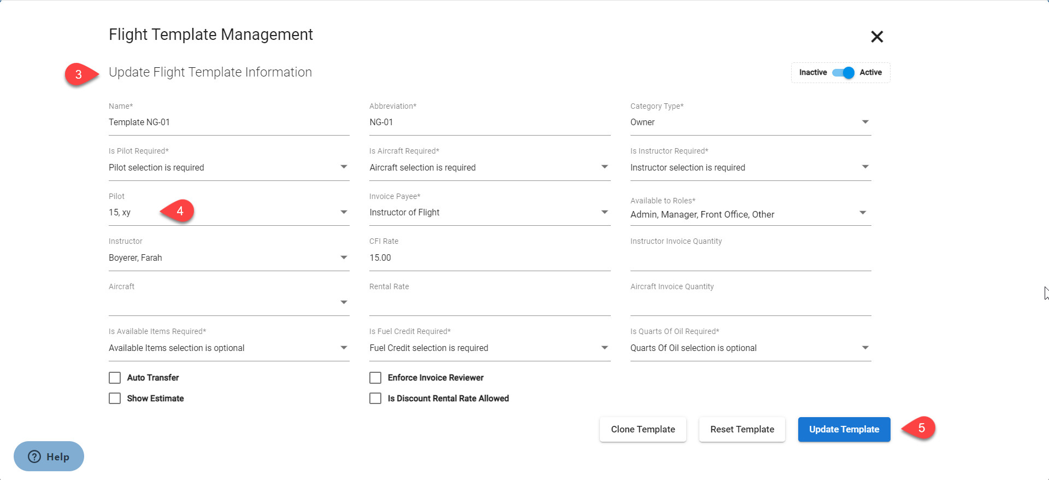The height and width of the screenshot is (480, 1049).
Task: Select the CFI Rate input field
Action: (489, 257)
